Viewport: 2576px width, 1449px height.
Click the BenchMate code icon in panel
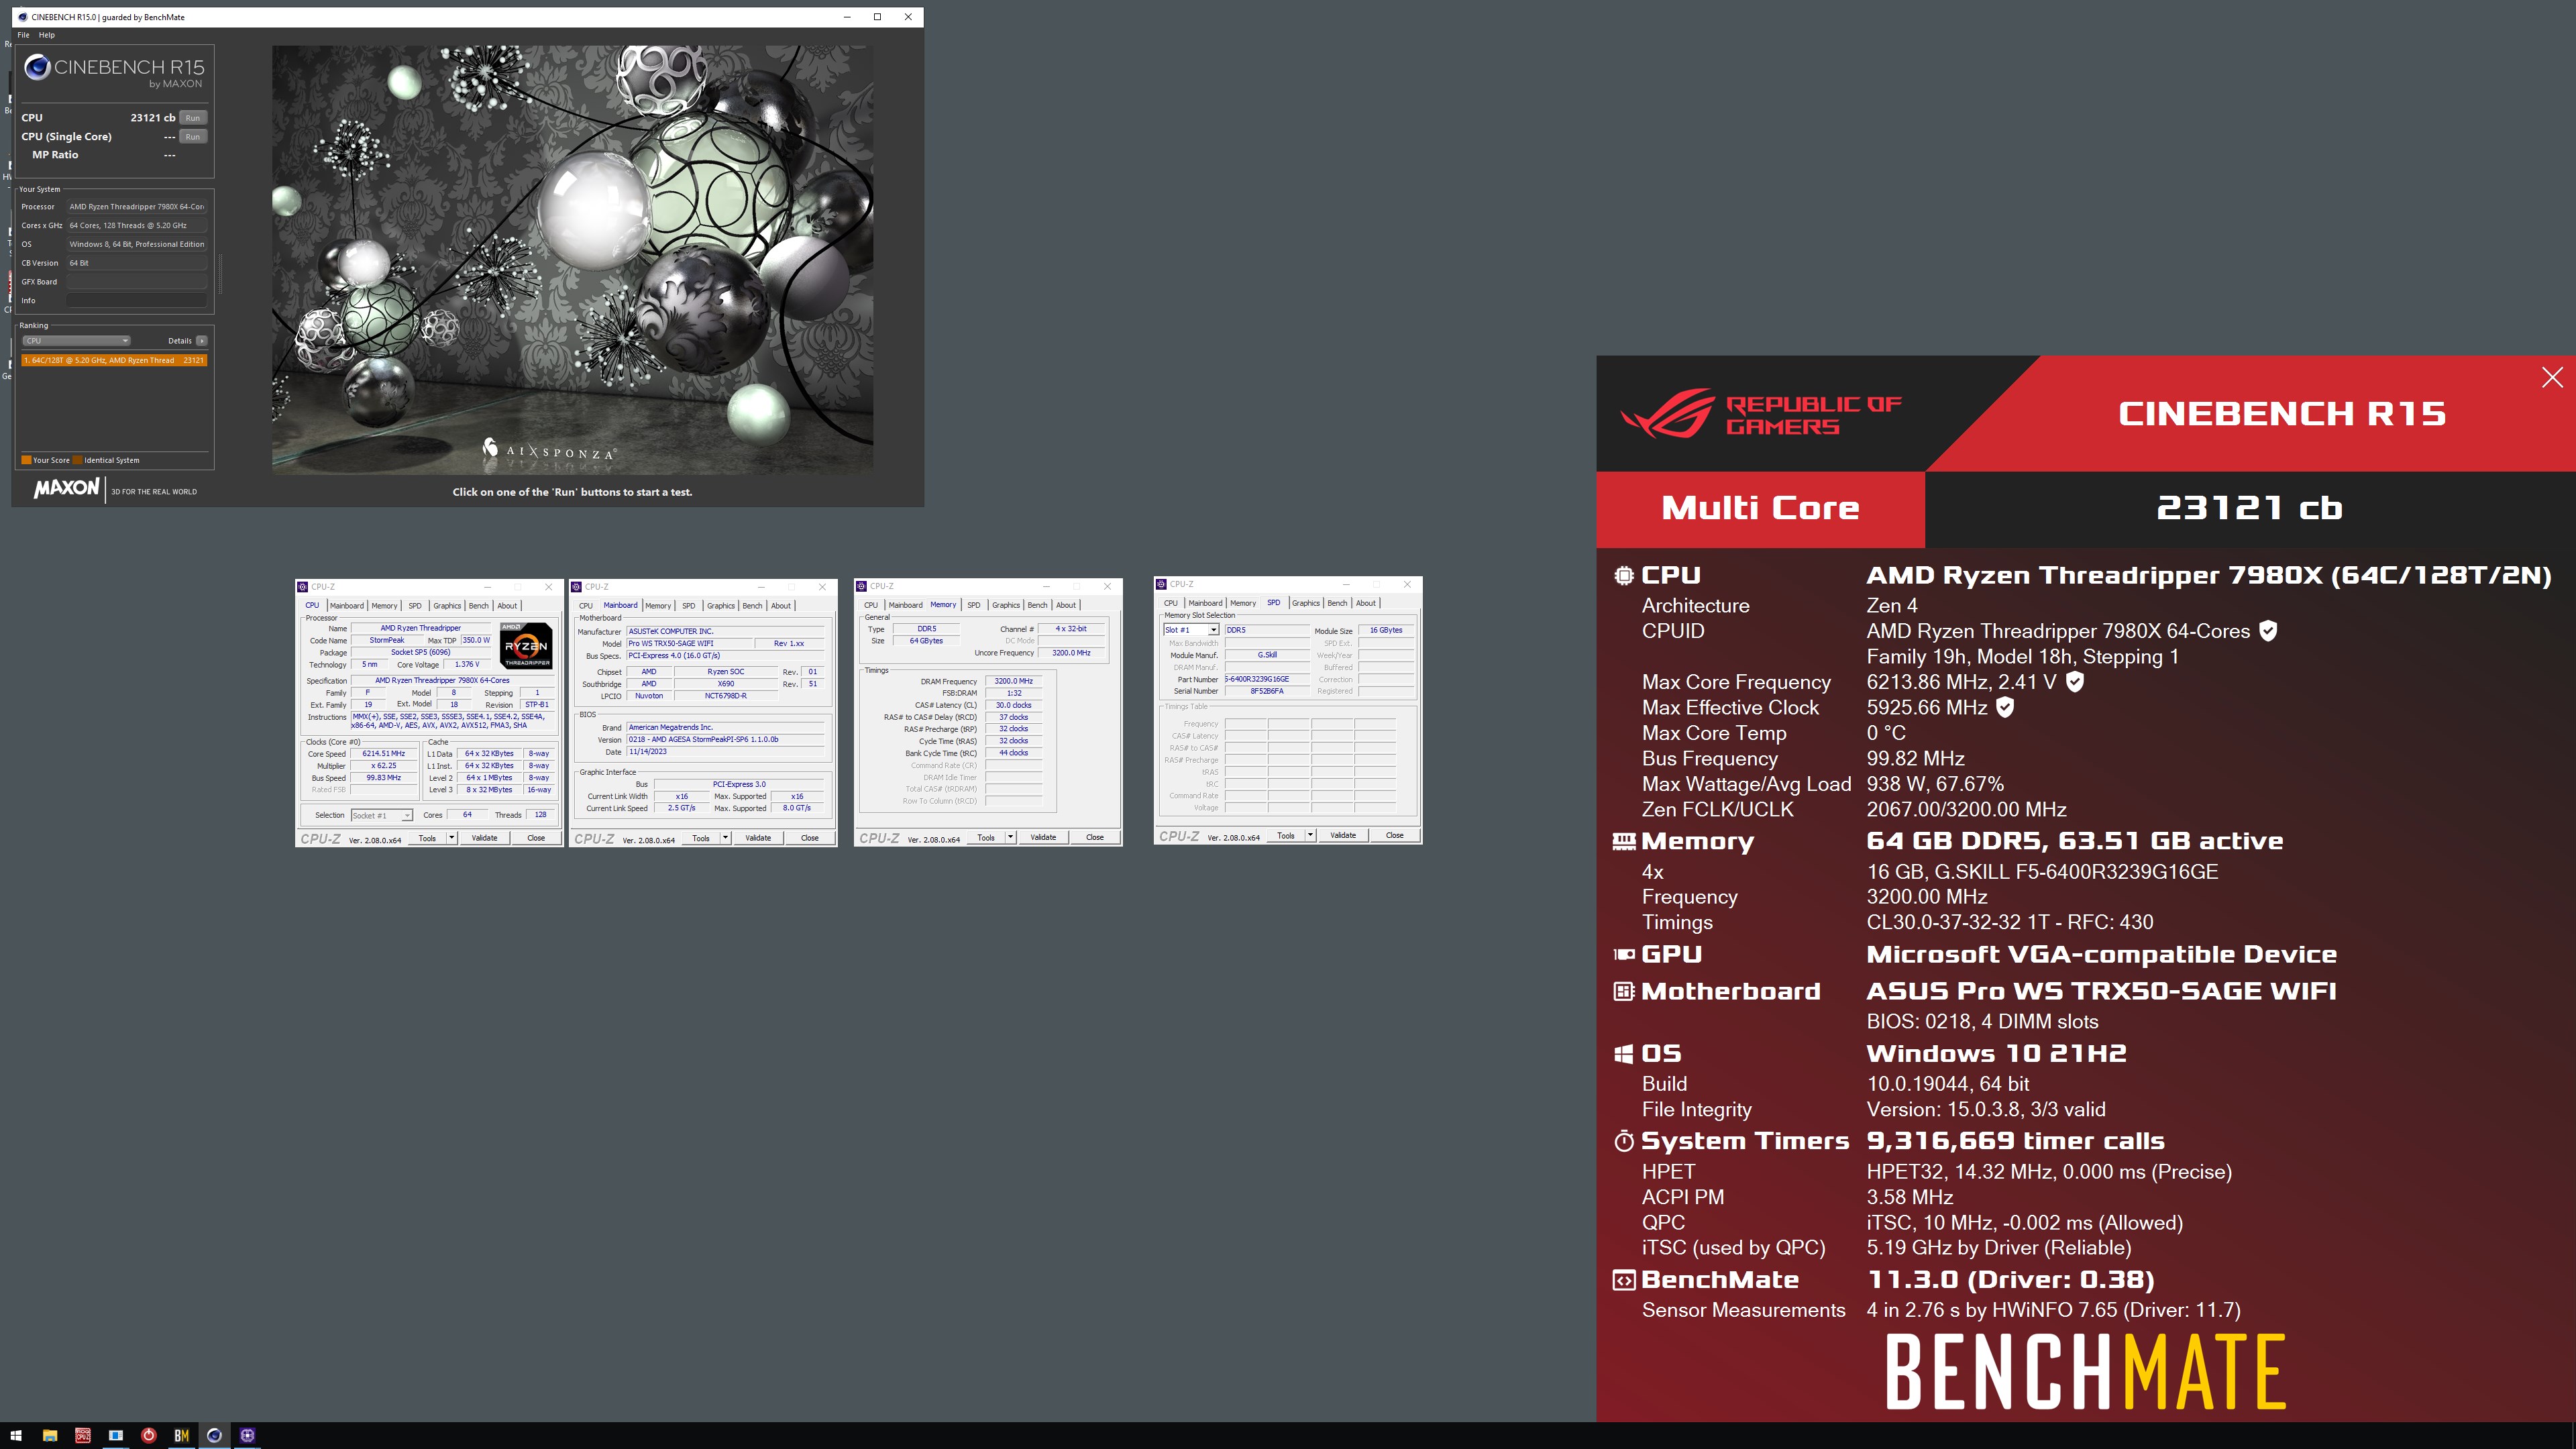click(x=1624, y=1280)
